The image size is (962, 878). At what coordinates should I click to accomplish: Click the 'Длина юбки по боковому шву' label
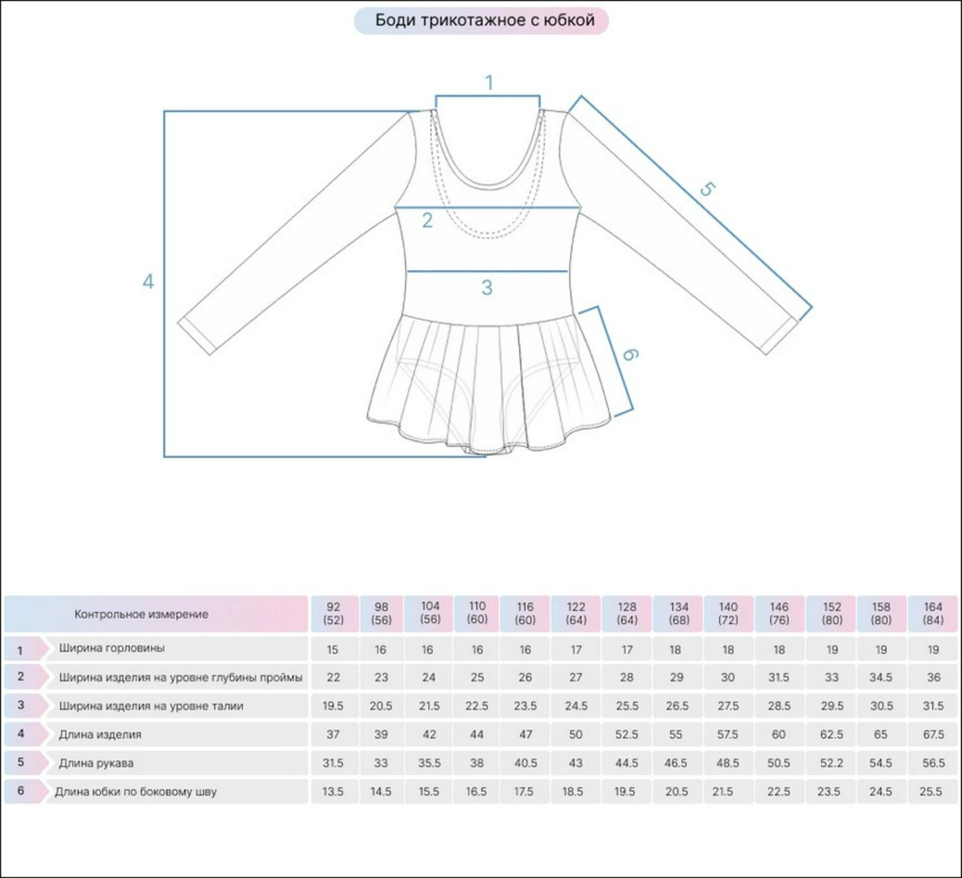pos(135,791)
